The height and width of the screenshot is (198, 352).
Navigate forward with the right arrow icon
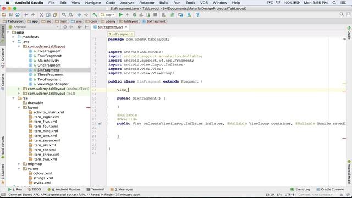tap(86, 15)
